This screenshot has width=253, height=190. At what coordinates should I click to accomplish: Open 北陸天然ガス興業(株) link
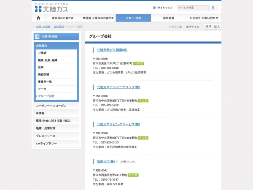pos(112,50)
